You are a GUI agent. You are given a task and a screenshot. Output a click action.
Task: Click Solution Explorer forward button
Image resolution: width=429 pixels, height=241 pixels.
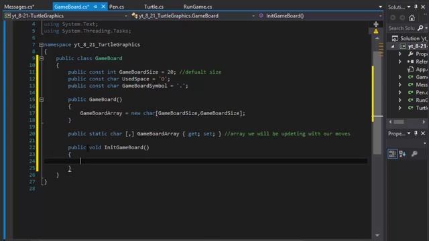(x=402, y=18)
